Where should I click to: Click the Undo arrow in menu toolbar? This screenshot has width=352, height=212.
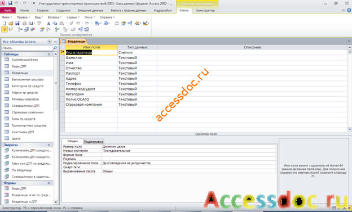[x=78, y=23]
